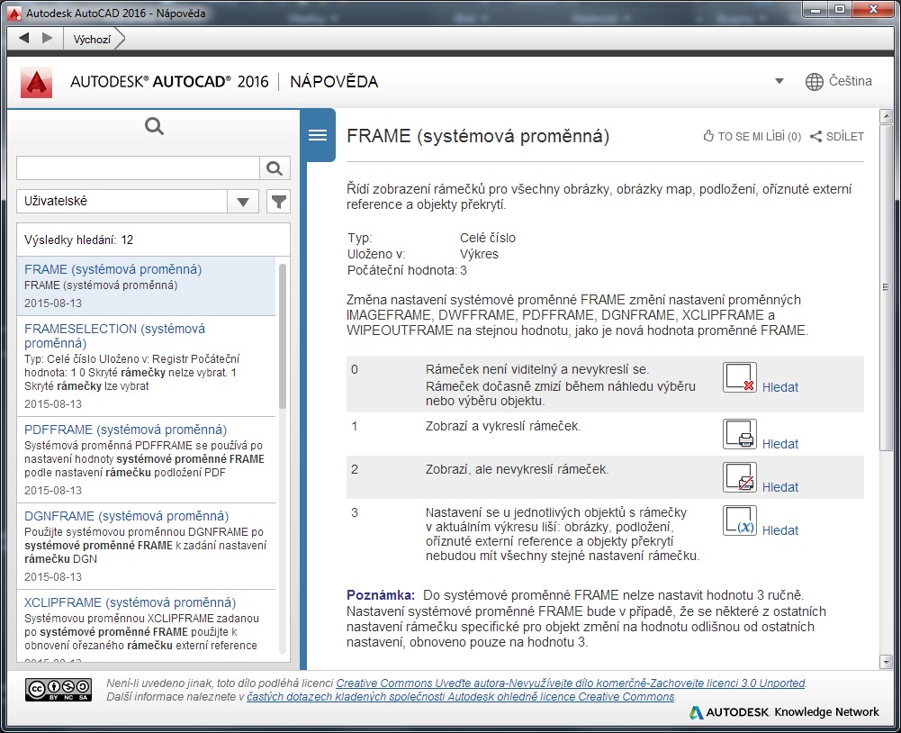
Task: Click Hledat link for value 1
Action: click(x=779, y=444)
